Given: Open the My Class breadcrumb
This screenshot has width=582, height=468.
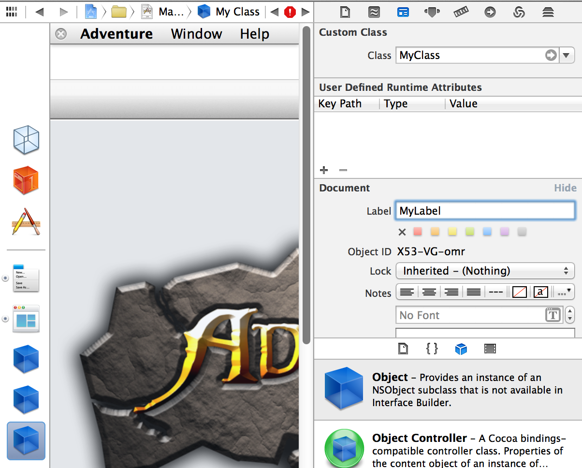Looking at the screenshot, I should click(x=229, y=12).
